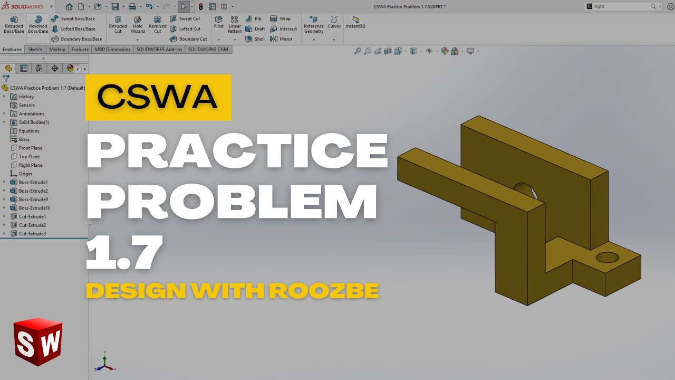Screen dimensions: 675x380
Task: Select the Origin in feature tree
Action: pyautogui.click(x=21, y=174)
